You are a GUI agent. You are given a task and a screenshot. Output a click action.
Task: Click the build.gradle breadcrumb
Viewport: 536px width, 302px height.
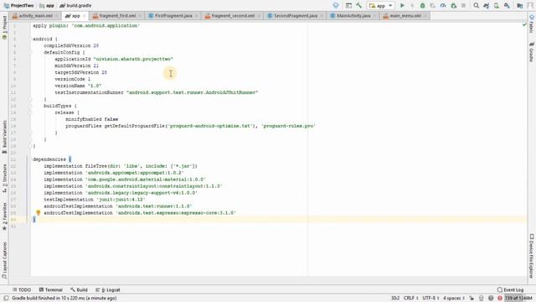pos(75,6)
